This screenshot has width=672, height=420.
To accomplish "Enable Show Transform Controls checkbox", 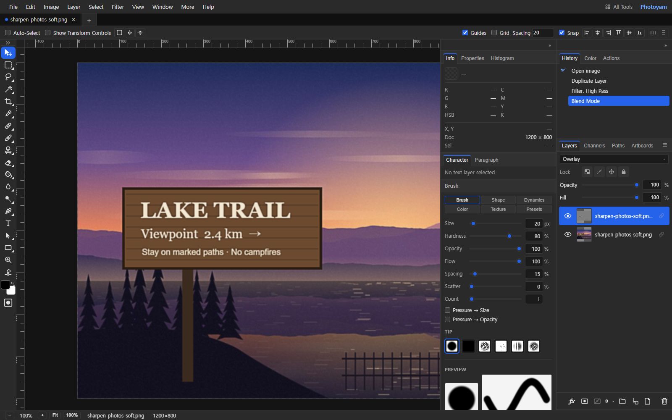I will (47, 33).
